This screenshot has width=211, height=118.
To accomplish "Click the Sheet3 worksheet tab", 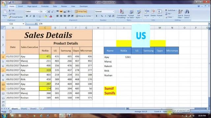I will pos(33,108).
